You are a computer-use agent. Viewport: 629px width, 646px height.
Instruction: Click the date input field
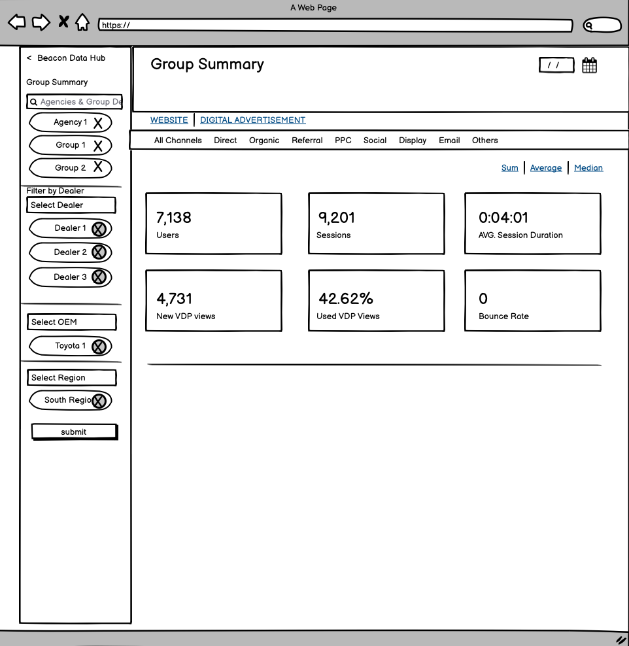(556, 65)
